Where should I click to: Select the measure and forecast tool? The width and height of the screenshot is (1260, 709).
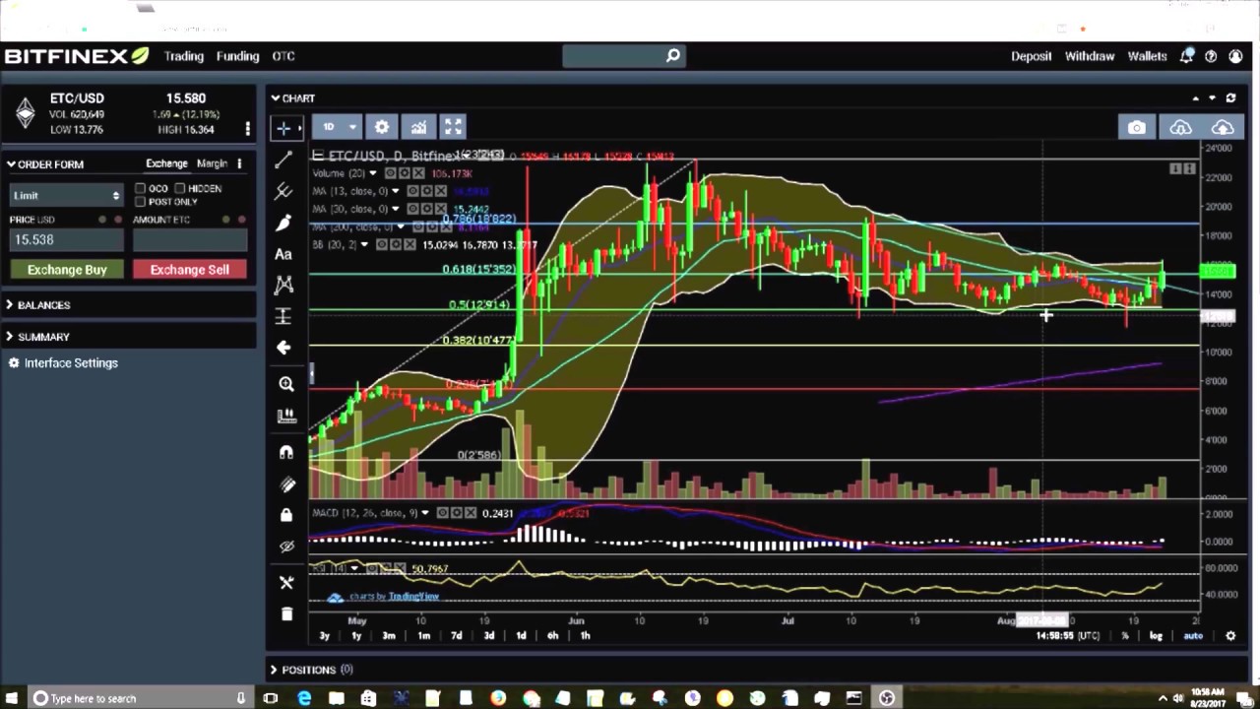pyautogui.click(x=283, y=316)
